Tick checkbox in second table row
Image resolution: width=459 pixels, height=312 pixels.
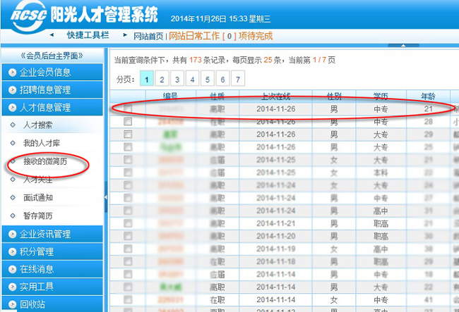click(x=128, y=122)
